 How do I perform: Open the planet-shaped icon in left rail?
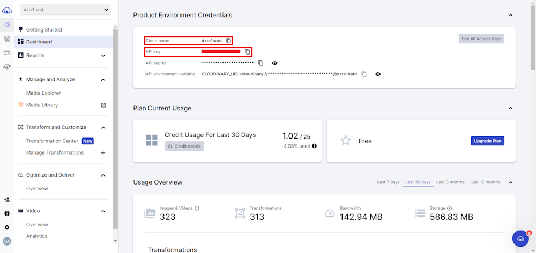point(7,67)
